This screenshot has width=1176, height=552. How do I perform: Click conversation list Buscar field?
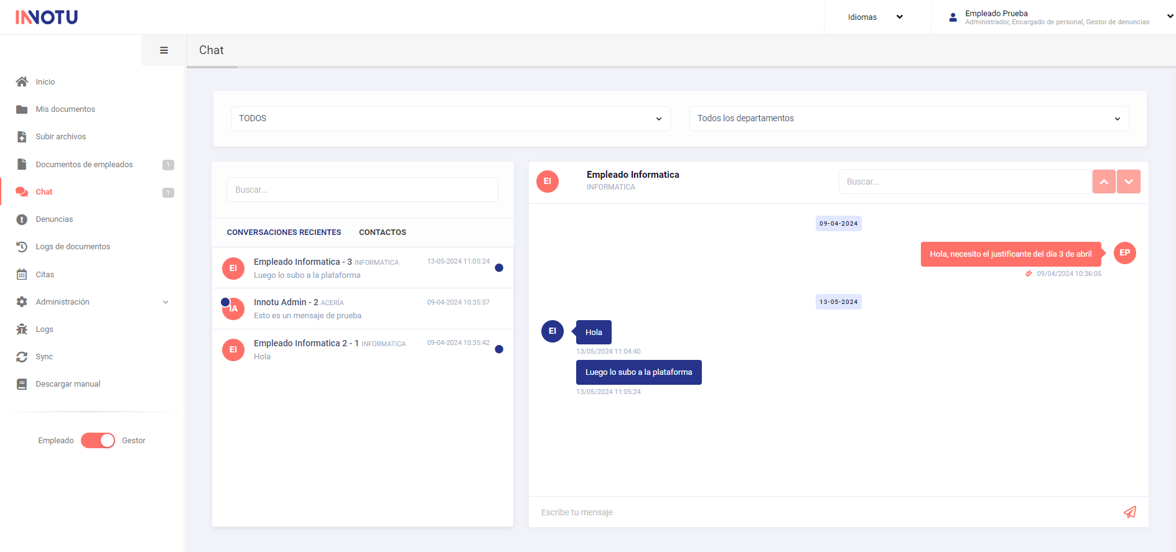pos(363,190)
